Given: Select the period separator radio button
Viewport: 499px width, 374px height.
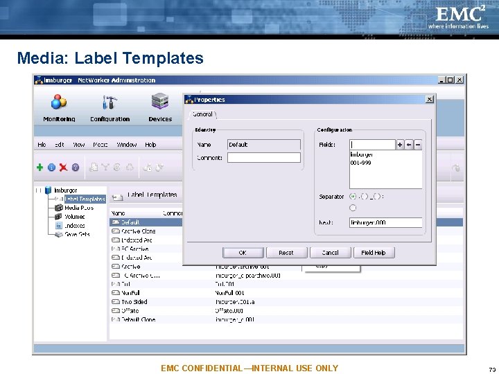Looking at the screenshot, I should pyautogui.click(x=352, y=197).
